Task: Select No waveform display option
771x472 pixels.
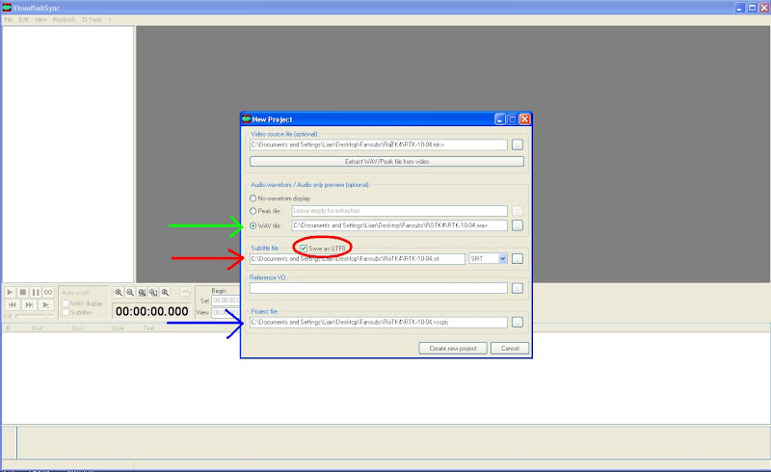Action: pyautogui.click(x=253, y=198)
